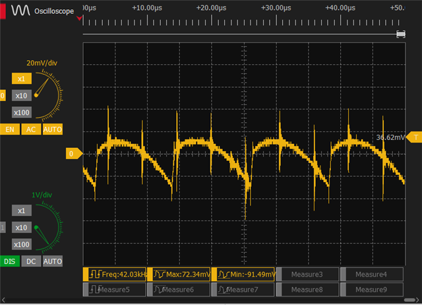This screenshot has width=422, height=305.
Task: Click the waveform icon in Measure6 box
Action: pos(160,289)
